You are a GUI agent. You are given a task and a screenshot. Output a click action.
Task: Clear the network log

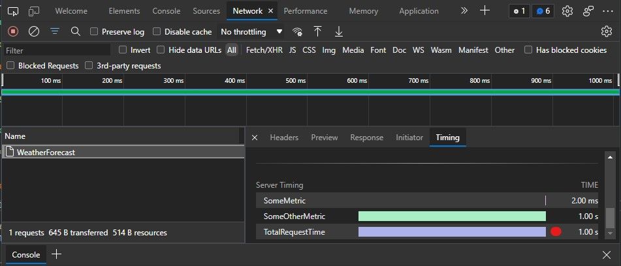(x=34, y=31)
